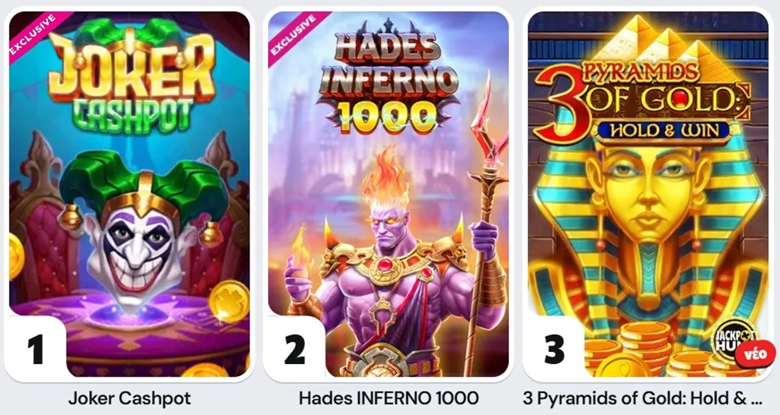Image resolution: width=780 pixels, height=415 pixels.
Task: Select the Joker Cashpot title text
Action: [x=129, y=398]
